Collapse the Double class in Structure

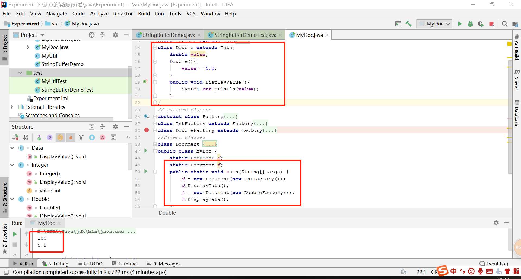tap(12, 199)
